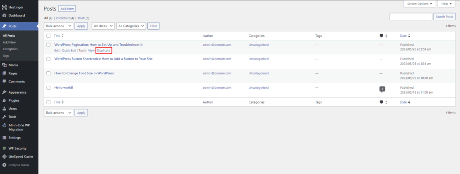Image resolution: width=460 pixels, height=174 pixels.
Task: Open the top Bulk actions dropdown
Action: 58,26
